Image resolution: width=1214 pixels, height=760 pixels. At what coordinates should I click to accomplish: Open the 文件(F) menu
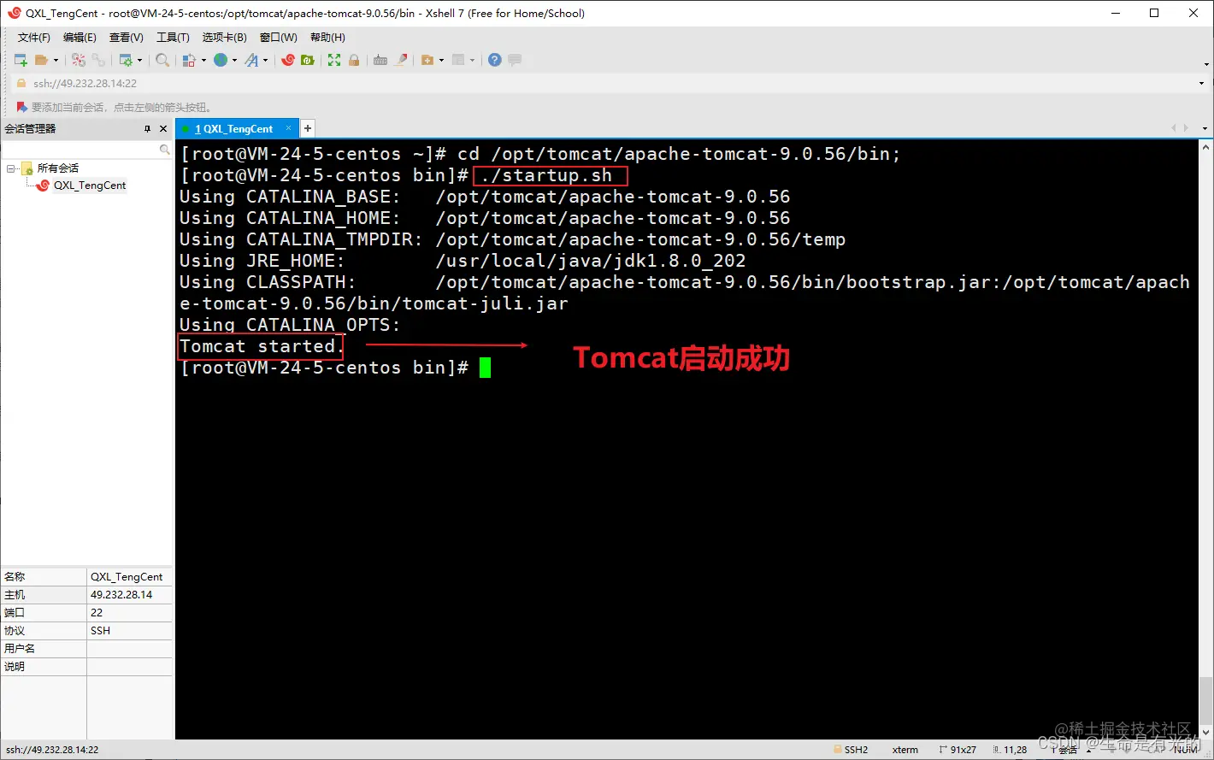(34, 38)
